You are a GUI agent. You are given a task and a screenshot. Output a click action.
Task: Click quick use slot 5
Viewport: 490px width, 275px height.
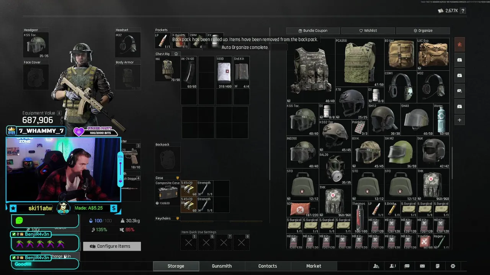tap(189, 242)
